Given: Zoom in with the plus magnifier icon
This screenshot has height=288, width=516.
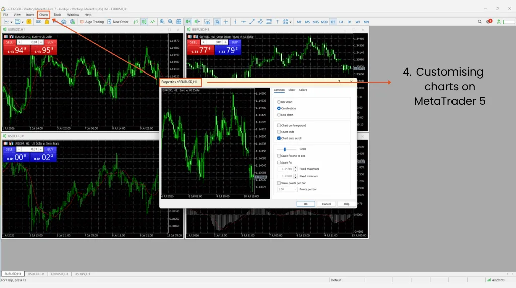Looking at the screenshot, I should [x=162, y=22].
